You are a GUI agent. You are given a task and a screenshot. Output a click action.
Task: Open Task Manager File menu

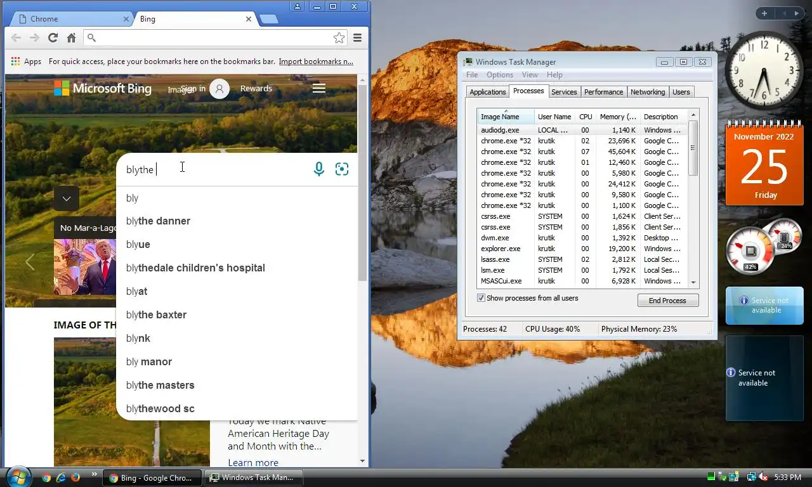pyautogui.click(x=472, y=75)
